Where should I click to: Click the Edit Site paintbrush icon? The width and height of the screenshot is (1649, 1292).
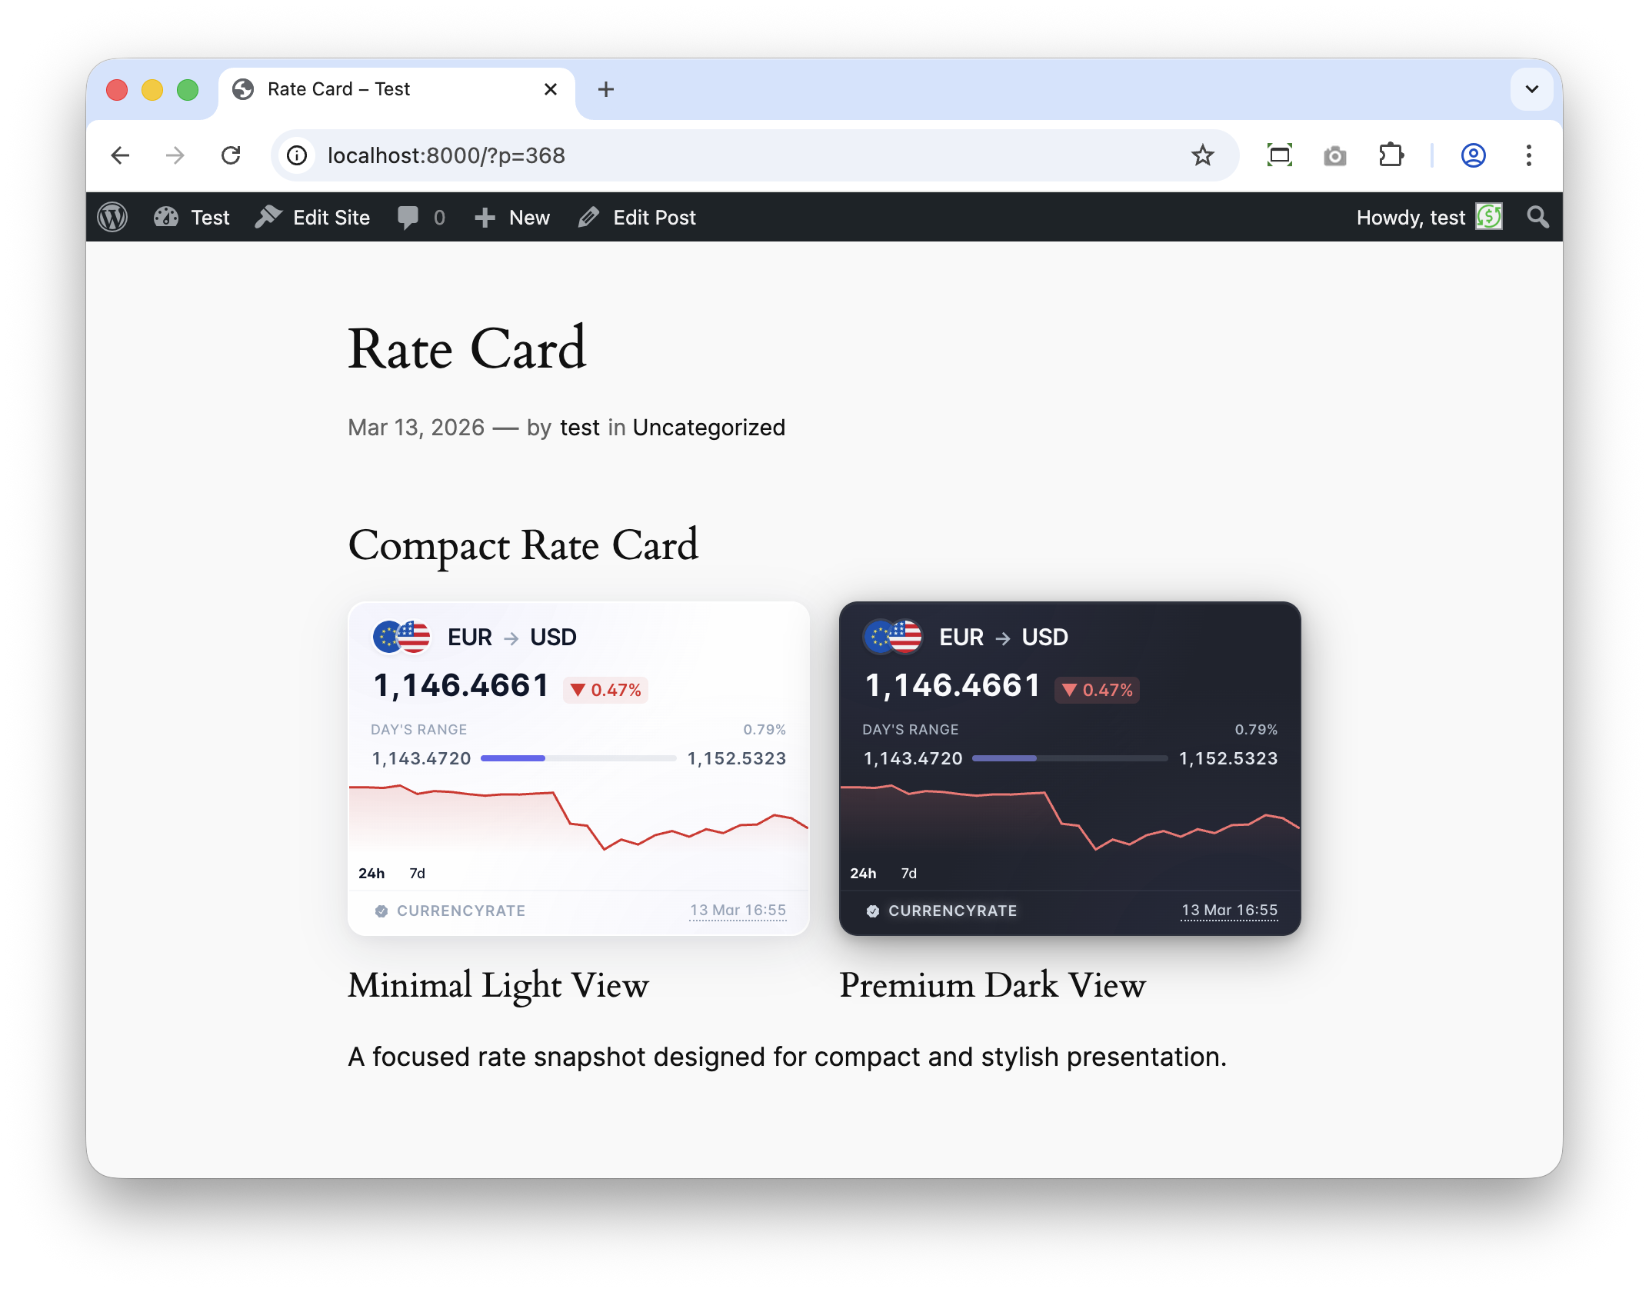(268, 217)
